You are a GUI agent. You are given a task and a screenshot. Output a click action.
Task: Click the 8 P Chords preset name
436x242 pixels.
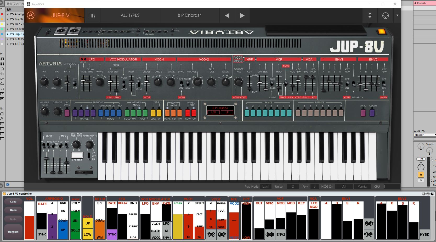189,15
